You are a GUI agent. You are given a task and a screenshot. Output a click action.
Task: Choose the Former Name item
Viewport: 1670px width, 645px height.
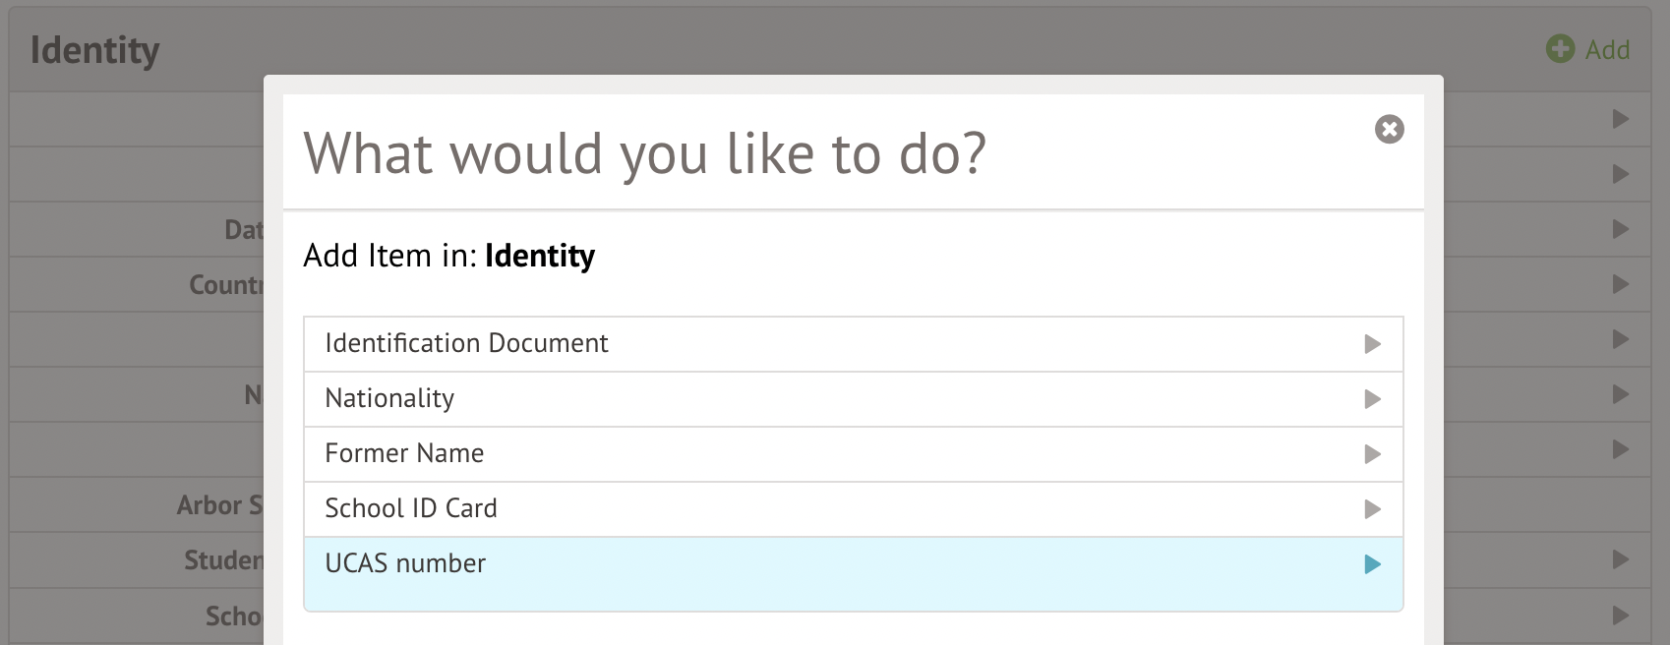tap(404, 453)
